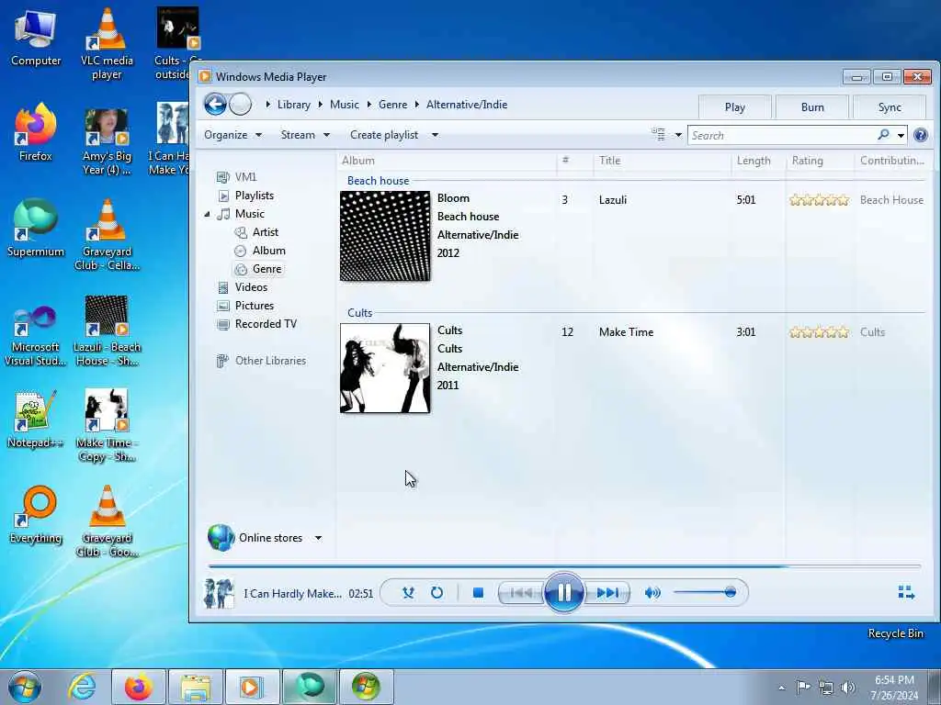This screenshot has width=941, height=705.
Task: Open the search options dropdown arrow
Action: (901, 136)
